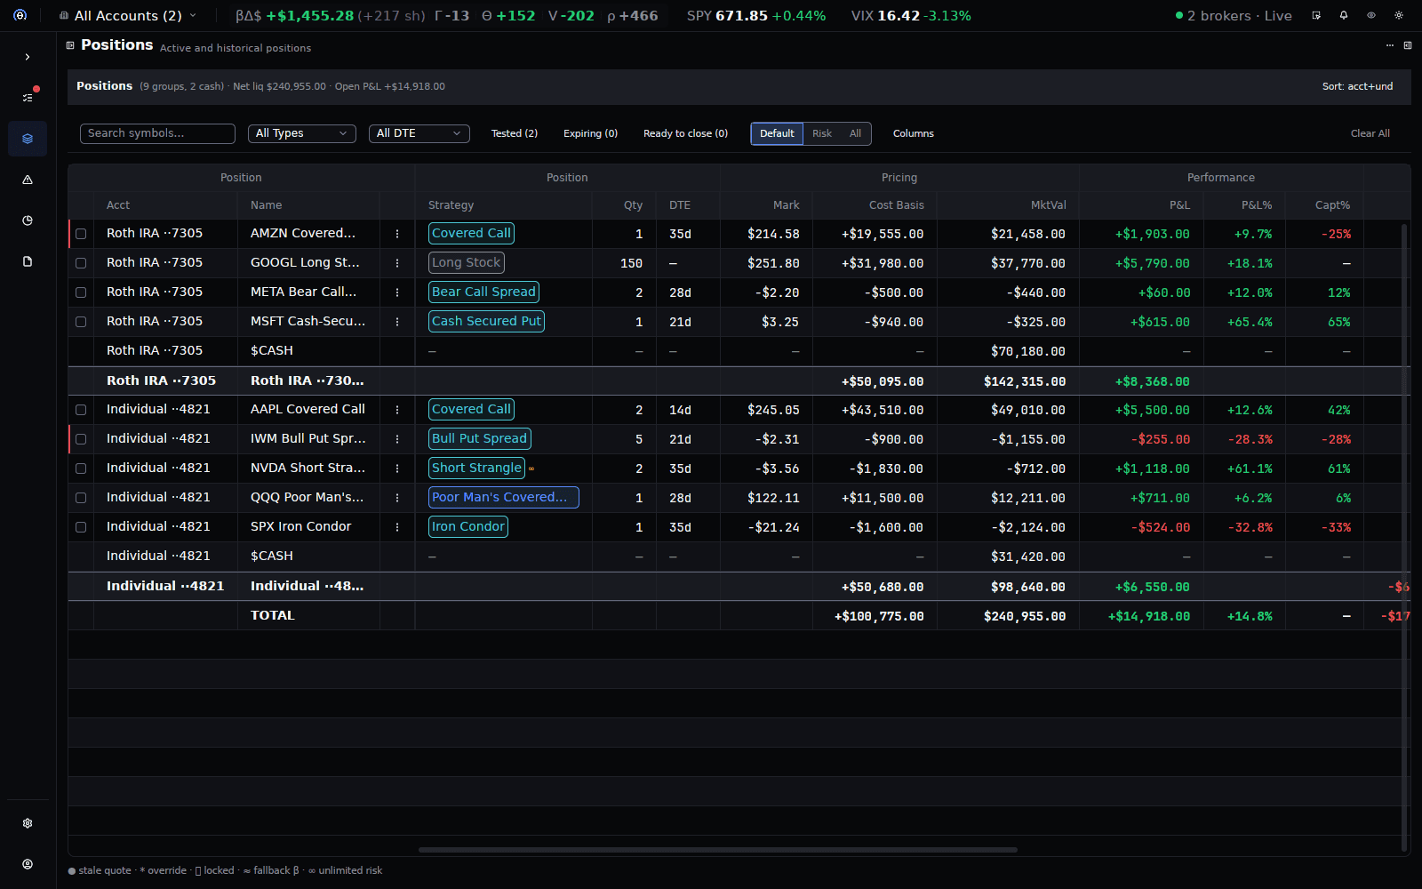The width and height of the screenshot is (1422, 889).
Task: Click the right panel layout icon
Action: pyautogui.click(x=1408, y=45)
